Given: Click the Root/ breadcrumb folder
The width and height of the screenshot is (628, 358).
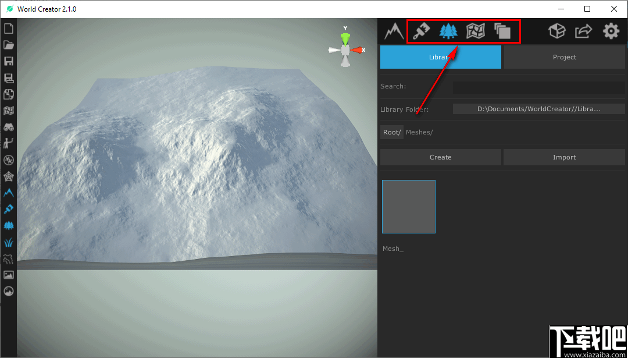Looking at the screenshot, I should [x=391, y=132].
